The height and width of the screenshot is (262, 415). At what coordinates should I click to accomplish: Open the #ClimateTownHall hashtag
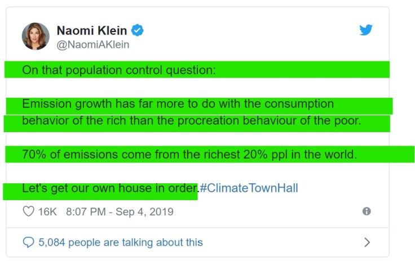(x=249, y=188)
